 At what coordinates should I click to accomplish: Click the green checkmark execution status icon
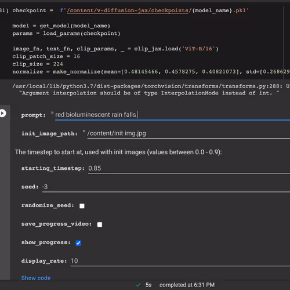(x=138, y=285)
